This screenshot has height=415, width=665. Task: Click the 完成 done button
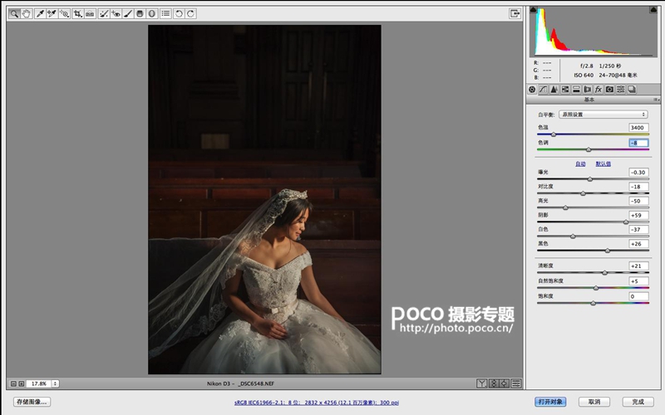click(x=638, y=402)
